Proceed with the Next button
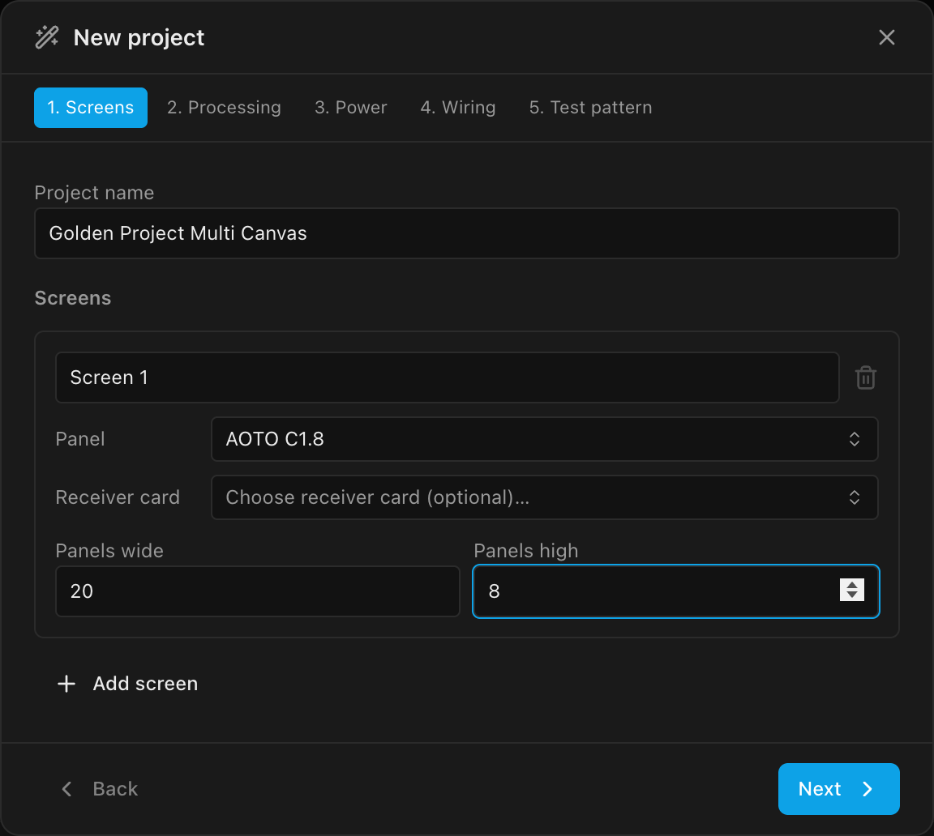 pyautogui.click(x=838, y=789)
